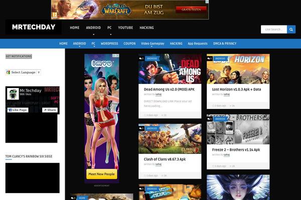Click the World of Warcraft banner logo

click(x=116, y=9)
